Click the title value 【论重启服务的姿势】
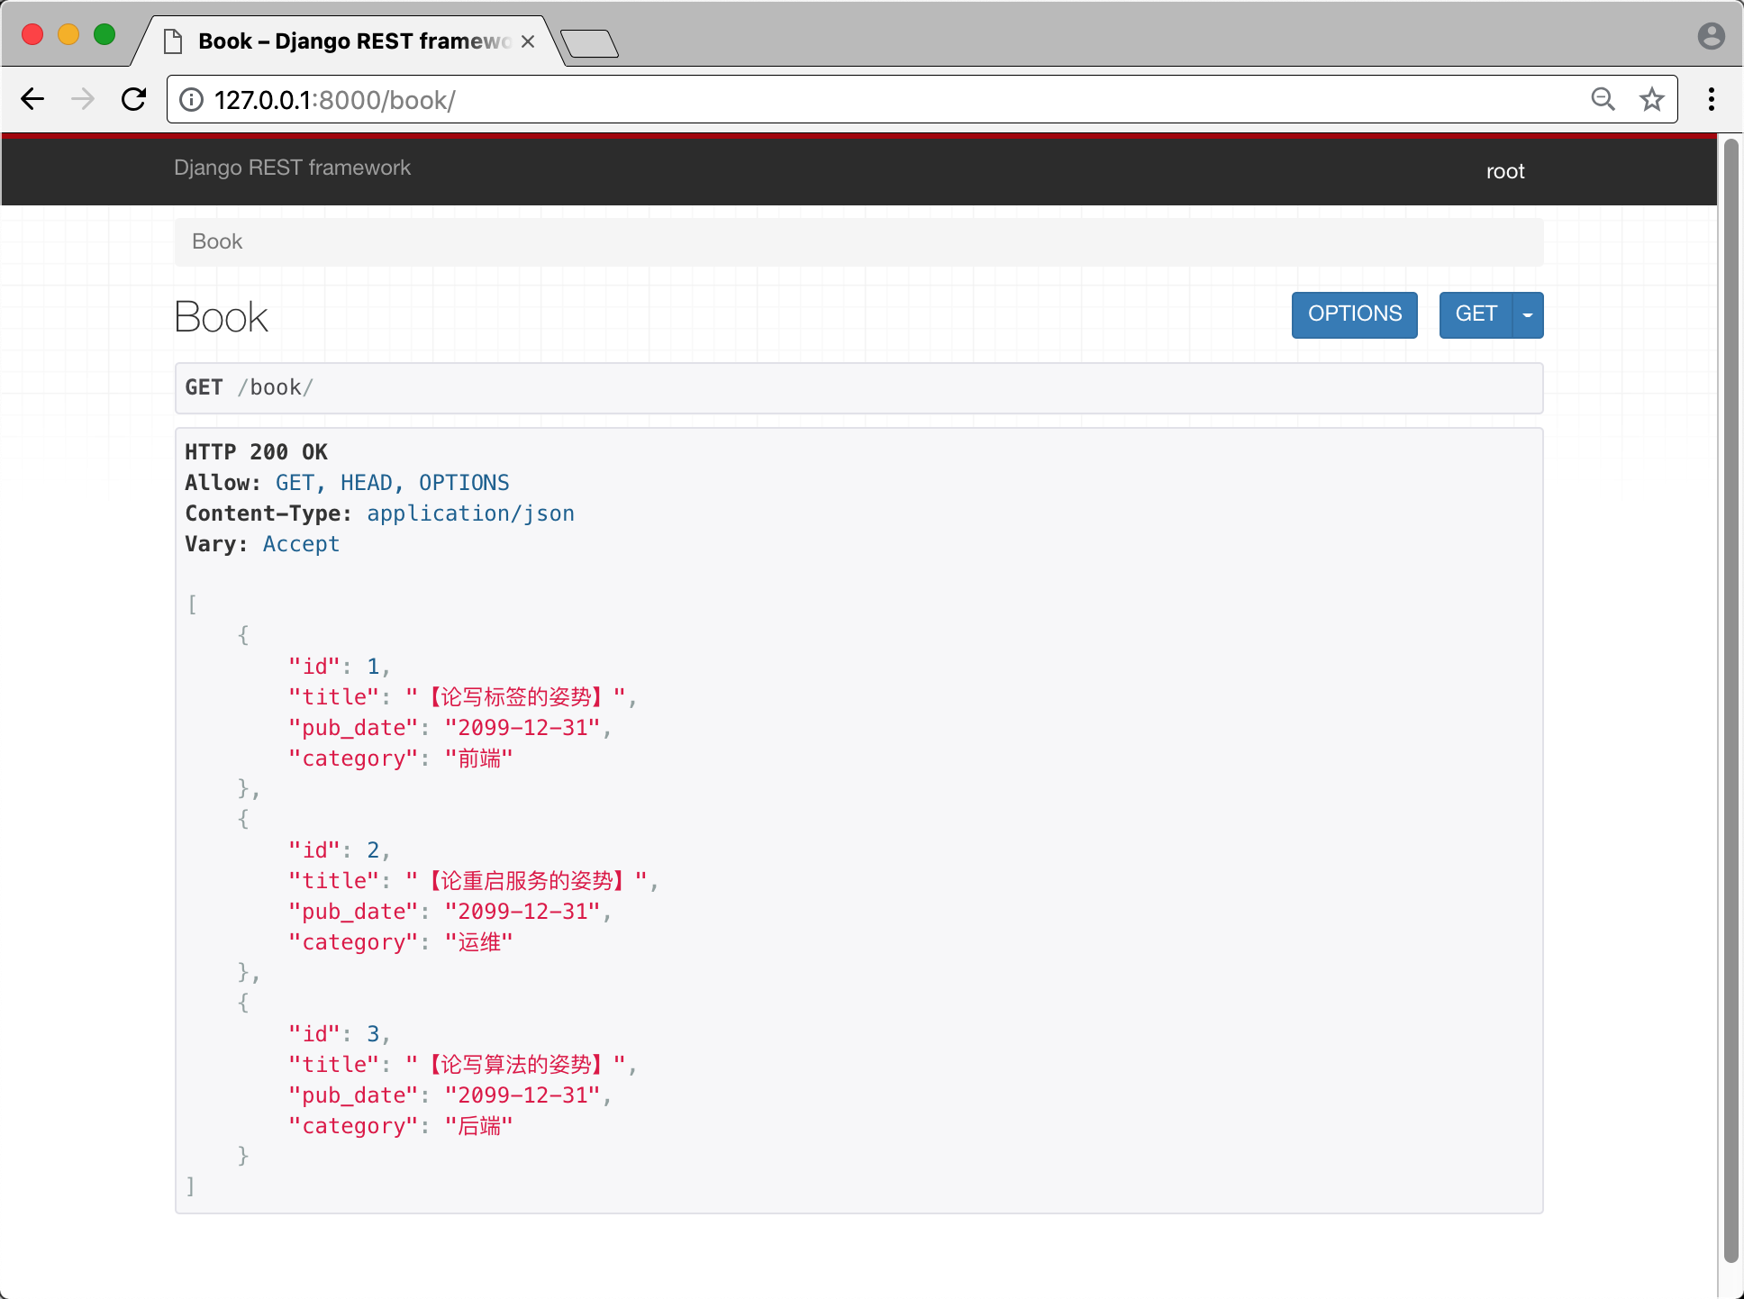This screenshot has height=1299, width=1744. 526,881
